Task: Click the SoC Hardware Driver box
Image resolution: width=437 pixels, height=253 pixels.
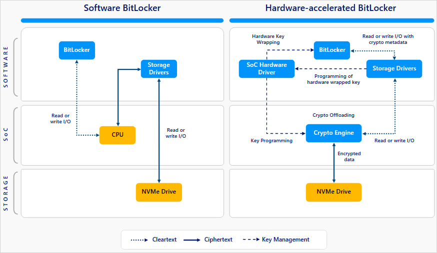Action: (x=266, y=69)
